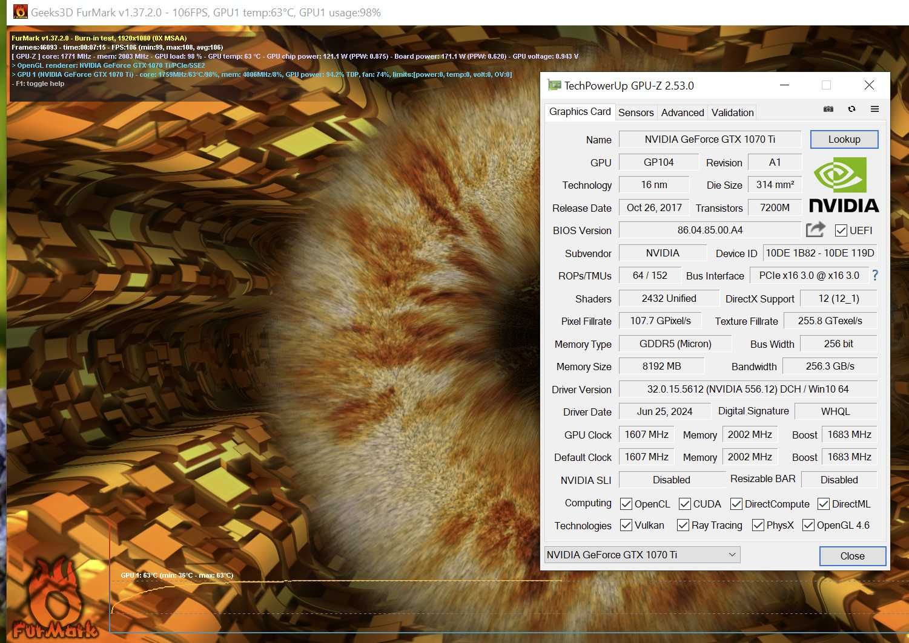Click the Technology value 16 nm
Screen dimensions: 909x643
654,184
